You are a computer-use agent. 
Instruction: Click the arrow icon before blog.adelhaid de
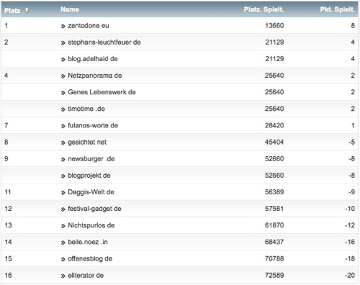click(x=63, y=60)
